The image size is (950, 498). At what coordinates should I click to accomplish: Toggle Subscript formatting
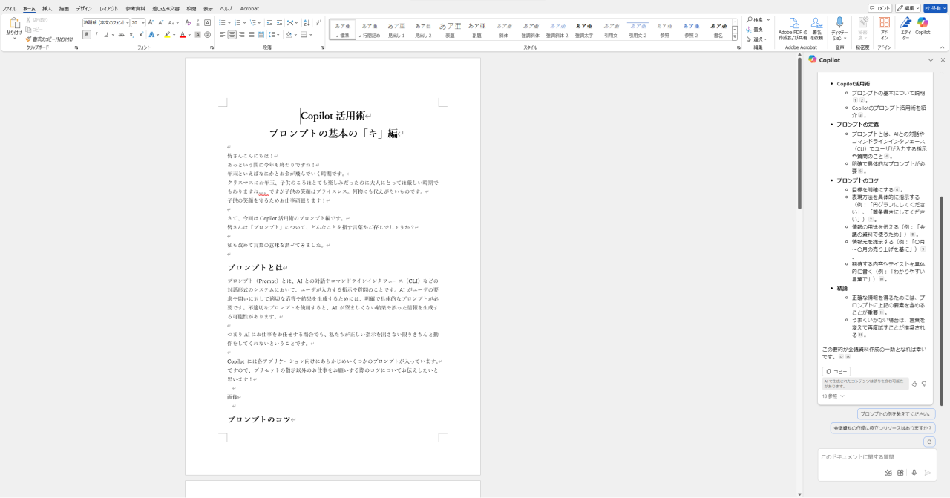[131, 35]
